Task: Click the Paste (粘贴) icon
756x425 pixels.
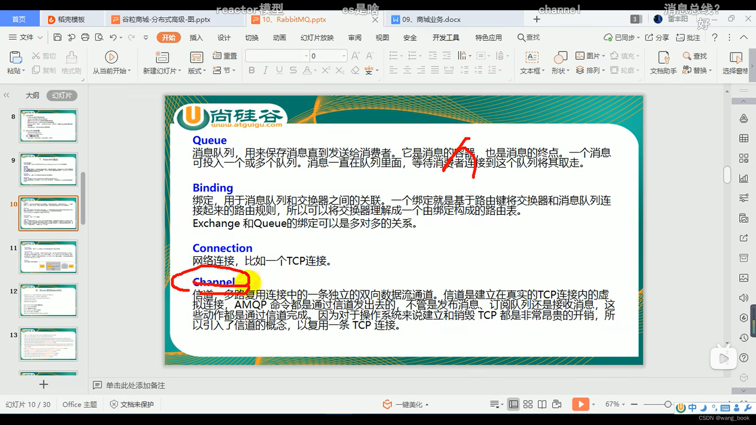Action: 15,57
